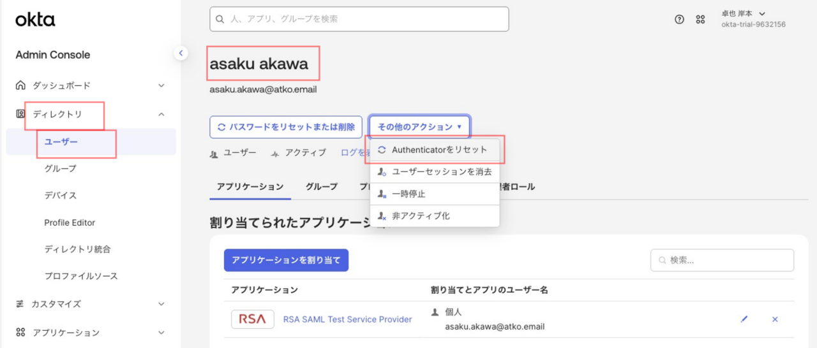Viewport: 817px width, 348px height.
Task: Open the user account menu 卓也 岸本
Action: [744, 13]
